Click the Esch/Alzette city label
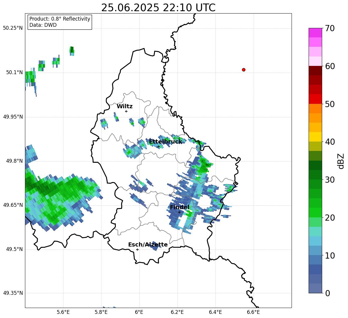This screenshot has width=348, height=318. pyautogui.click(x=148, y=244)
